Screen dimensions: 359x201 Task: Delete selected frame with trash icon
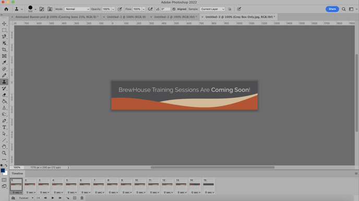point(82,198)
